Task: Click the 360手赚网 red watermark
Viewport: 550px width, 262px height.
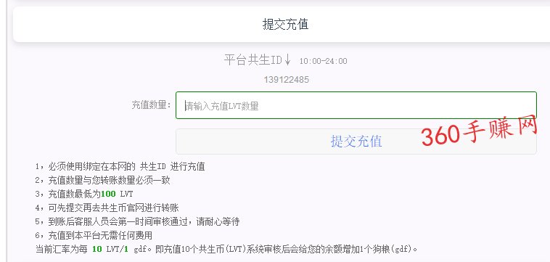Action: click(479, 131)
